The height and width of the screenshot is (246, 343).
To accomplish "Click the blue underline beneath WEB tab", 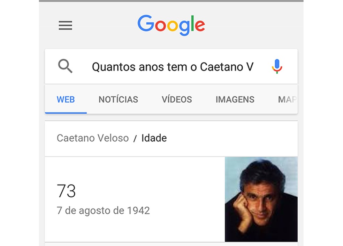I will pyautogui.click(x=66, y=113).
